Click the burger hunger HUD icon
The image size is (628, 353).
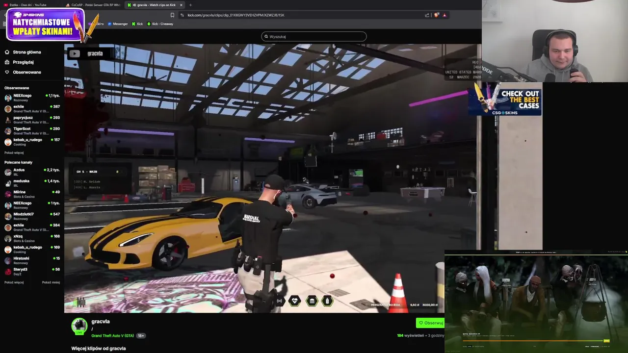[312, 301]
